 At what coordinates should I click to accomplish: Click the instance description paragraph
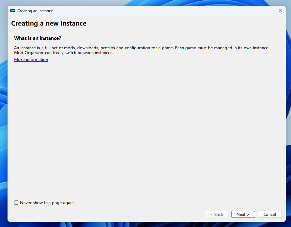coord(142,50)
